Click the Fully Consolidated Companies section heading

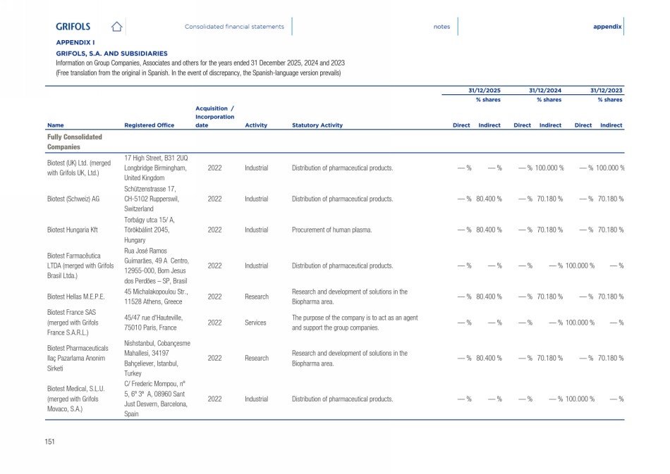74,142
